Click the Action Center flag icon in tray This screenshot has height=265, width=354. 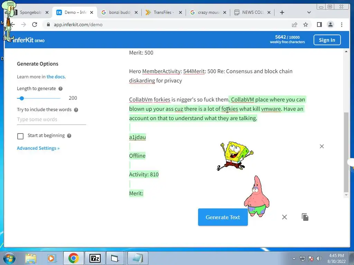click(311, 258)
